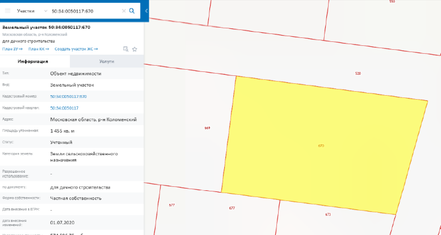
Task: Add parcel to favorites with star
Action: pyautogui.click(x=135, y=49)
